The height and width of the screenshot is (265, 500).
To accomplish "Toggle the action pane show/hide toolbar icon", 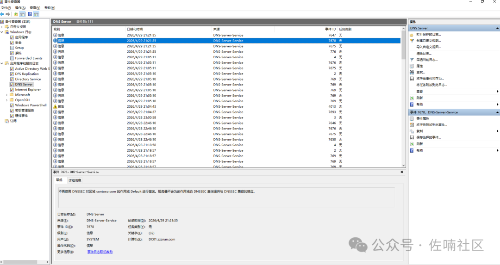I will point(37,14).
